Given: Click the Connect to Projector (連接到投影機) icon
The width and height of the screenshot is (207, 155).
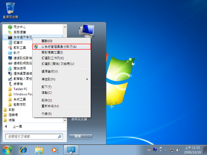Looking at the screenshot, I should click(x=10, y=58).
